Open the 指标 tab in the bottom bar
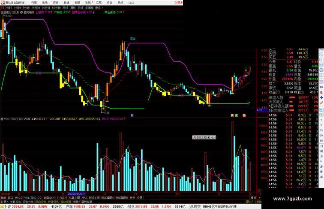This screenshot has width=324, height=209. coord(3,198)
